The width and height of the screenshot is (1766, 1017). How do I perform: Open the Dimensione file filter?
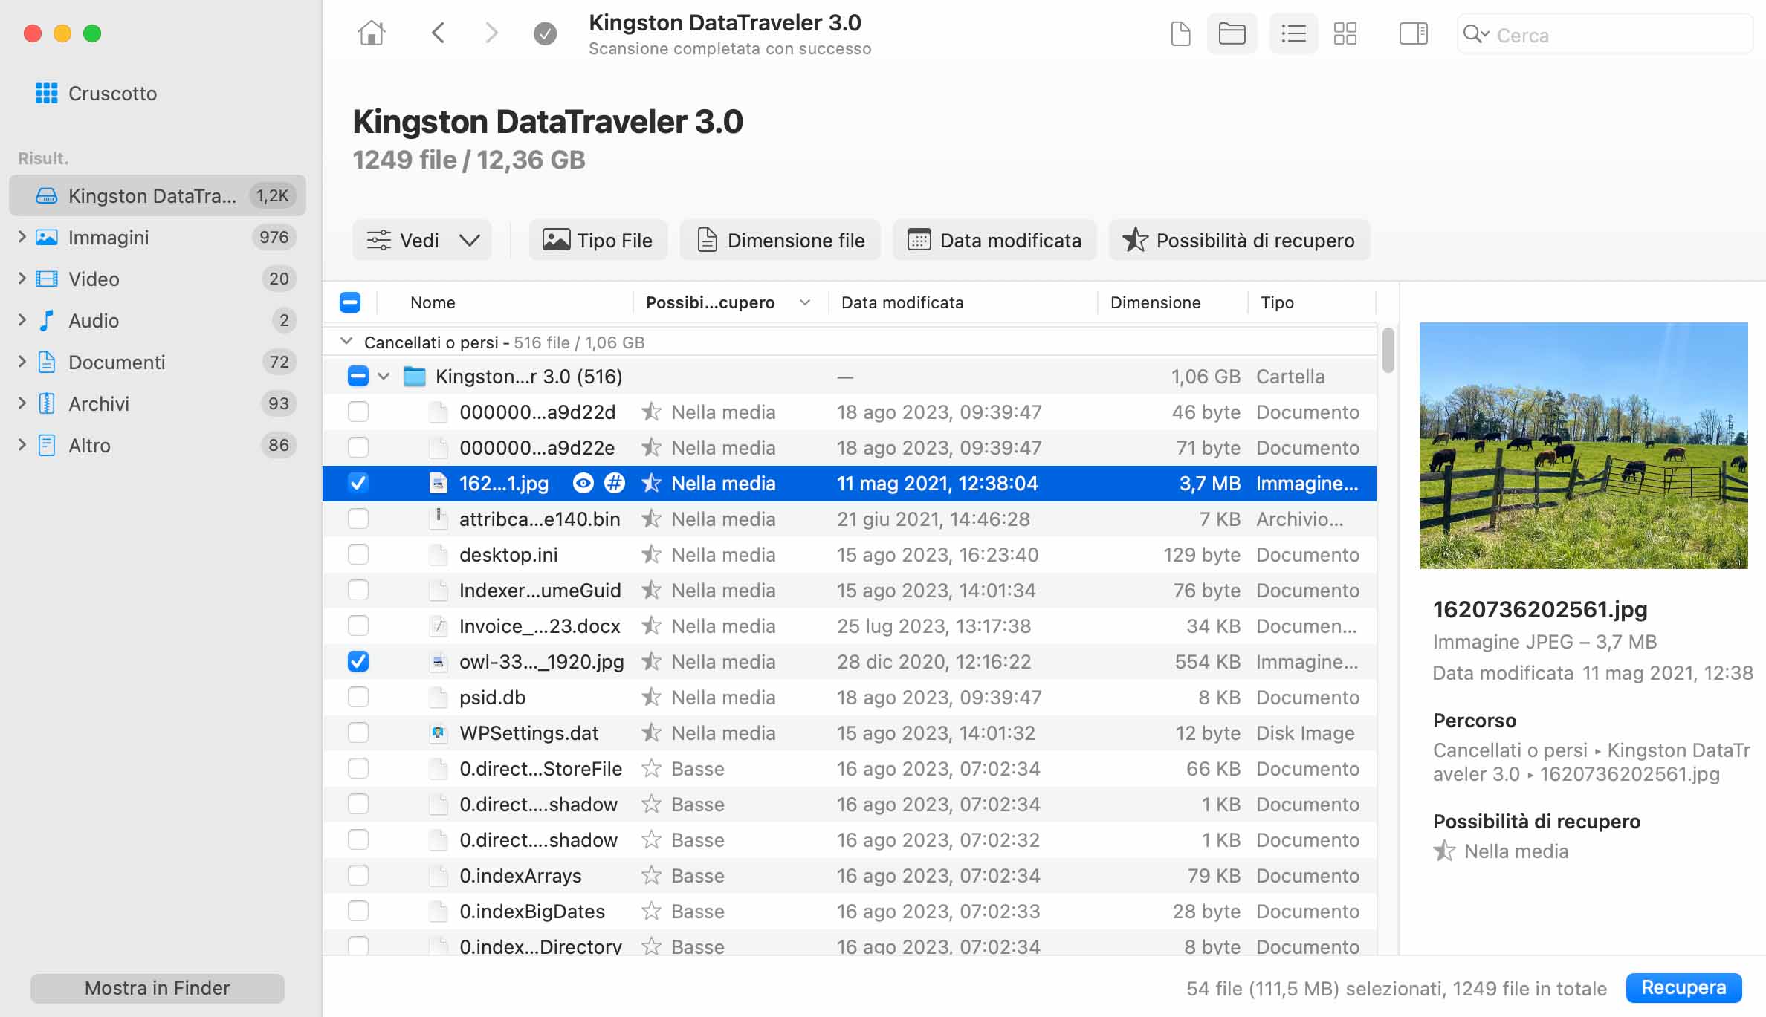click(x=780, y=240)
